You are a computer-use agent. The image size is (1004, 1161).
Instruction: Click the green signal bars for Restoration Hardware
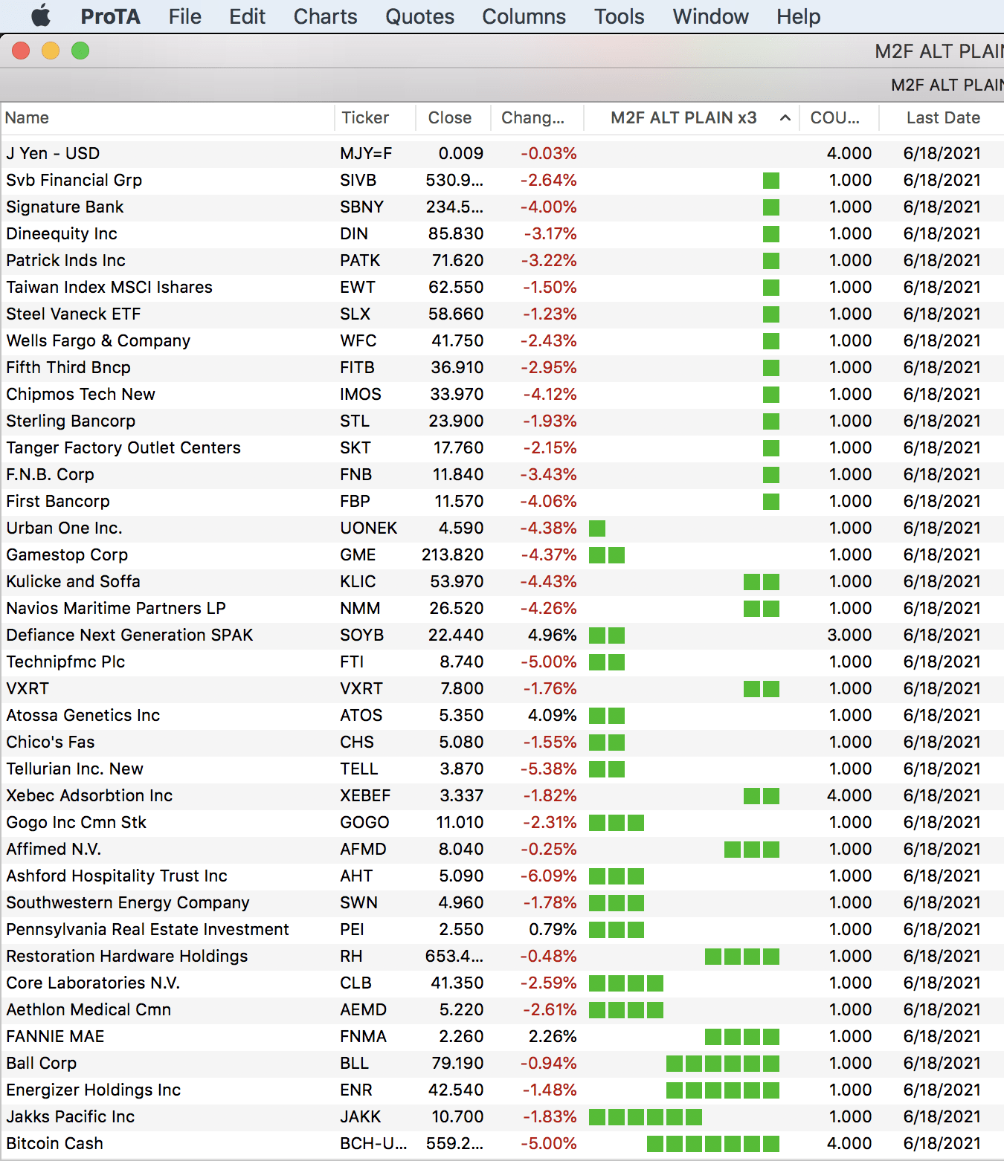pos(742,956)
